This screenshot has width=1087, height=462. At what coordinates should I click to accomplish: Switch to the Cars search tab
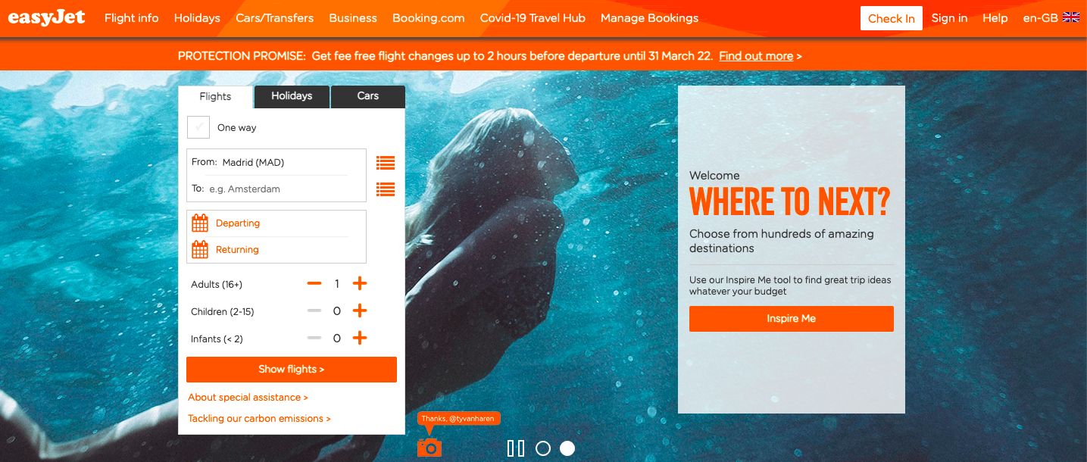(368, 96)
